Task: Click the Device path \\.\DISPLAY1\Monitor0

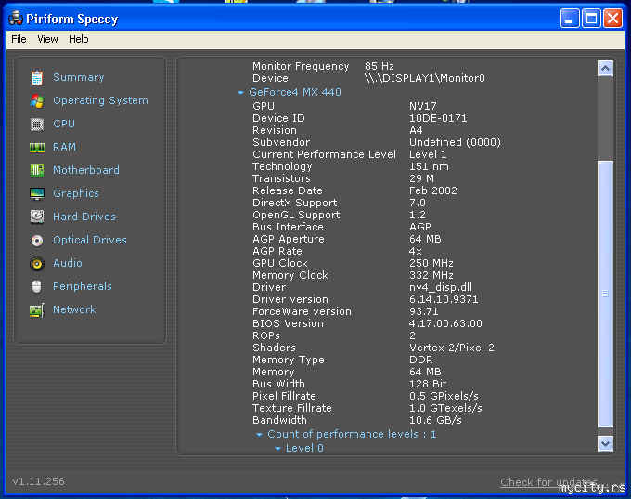Action: (425, 78)
